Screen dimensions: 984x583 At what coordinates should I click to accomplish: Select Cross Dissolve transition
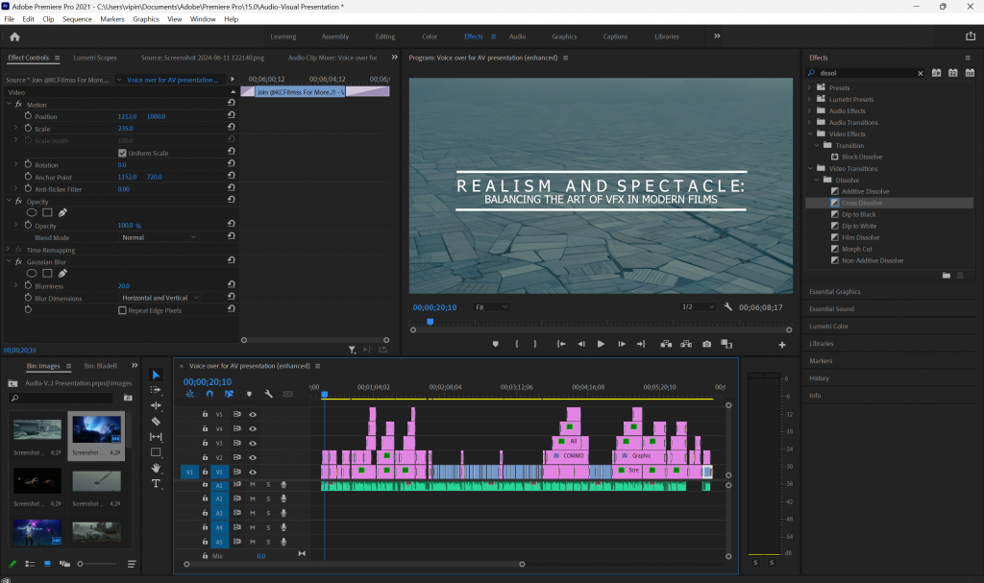point(862,203)
